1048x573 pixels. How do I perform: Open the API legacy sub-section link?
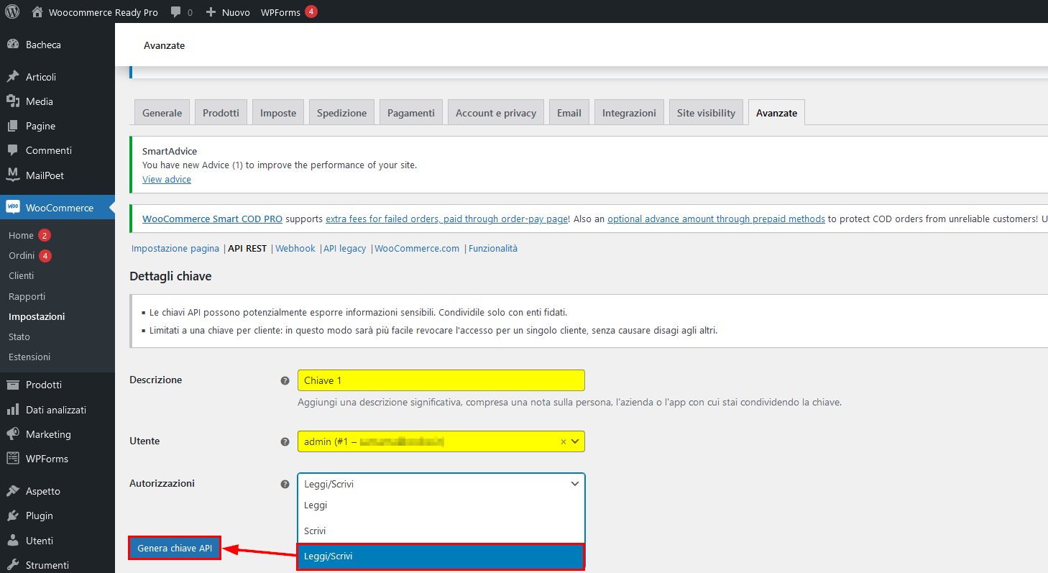(x=344, y=249)
